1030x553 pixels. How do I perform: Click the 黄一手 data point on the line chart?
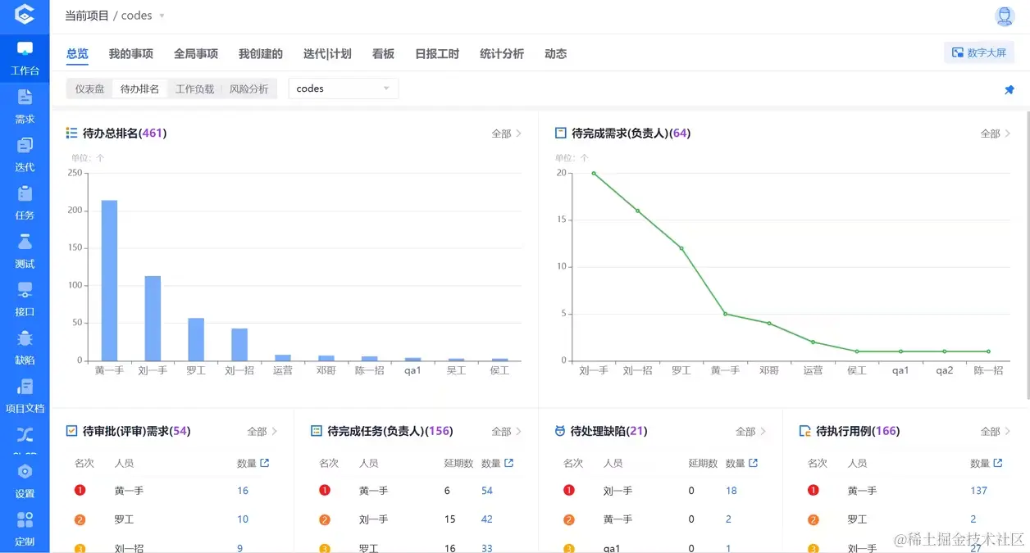click(x=725, y=314)
